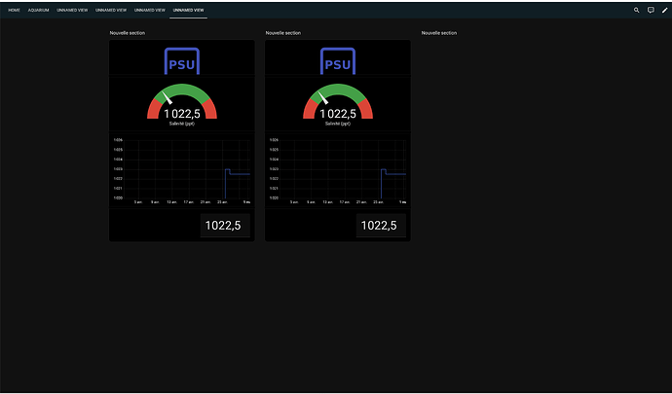Open the dashboard search icon
Viewport: 672px width, 394px height.
coord(636,10)
